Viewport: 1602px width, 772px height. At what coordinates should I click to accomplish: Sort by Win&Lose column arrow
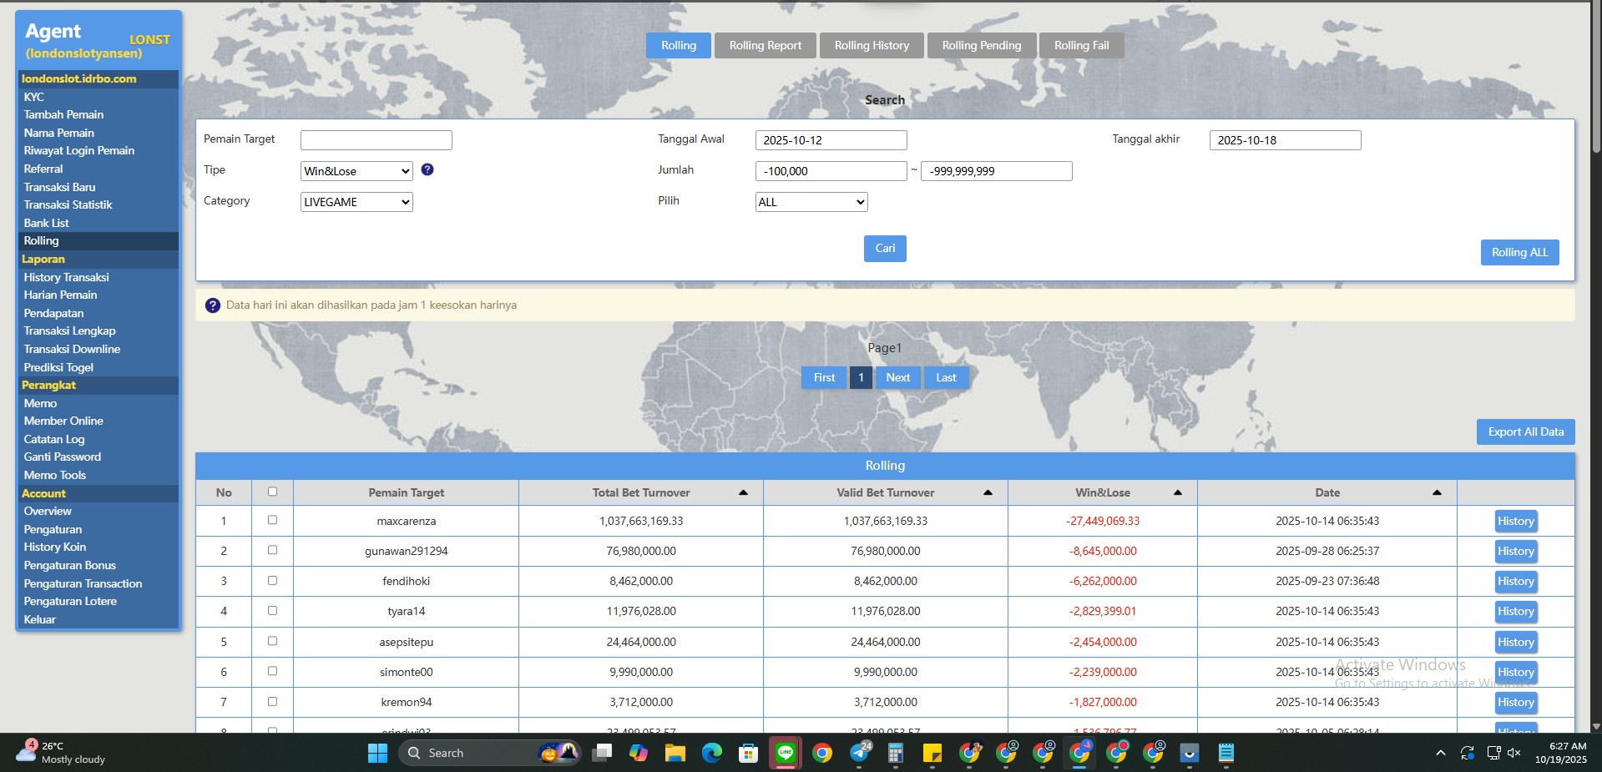[x=1178, y=492]
